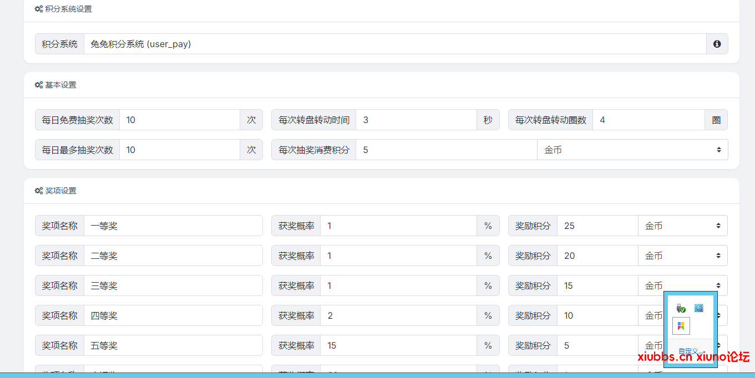Click the 每次转盘转动圈数 input box
Image resolution: width=755 pixels, height=378 pixels.
(648, 120)
